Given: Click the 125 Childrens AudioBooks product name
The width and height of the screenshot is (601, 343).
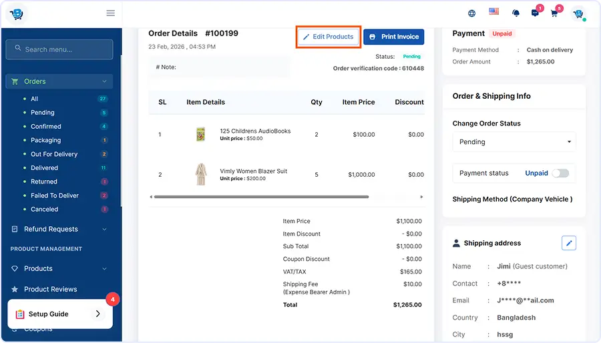Looking at the screenshot, I should click(255, 131).
